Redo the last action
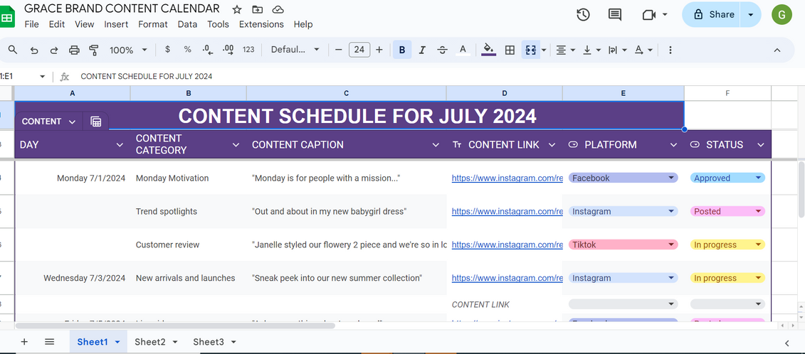This screenshot has width=805, height=354. pyautogui.click(x=54, y=50)
